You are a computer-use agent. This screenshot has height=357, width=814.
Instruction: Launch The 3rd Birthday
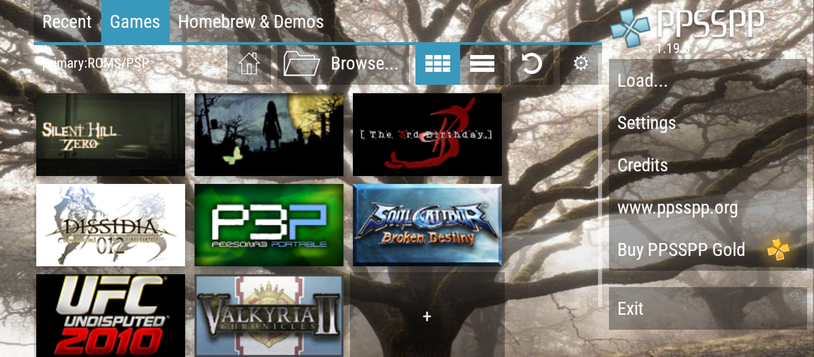point(427,134)
